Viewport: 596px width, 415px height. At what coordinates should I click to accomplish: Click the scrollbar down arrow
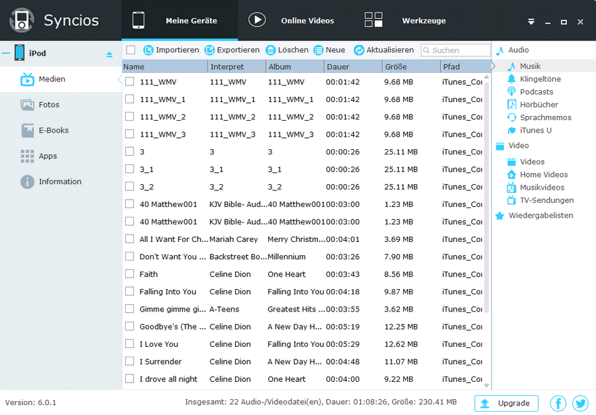click(486, 385)
